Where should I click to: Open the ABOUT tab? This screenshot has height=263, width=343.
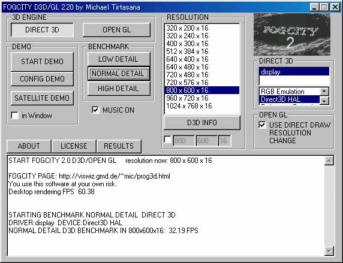tap(29, 146)
